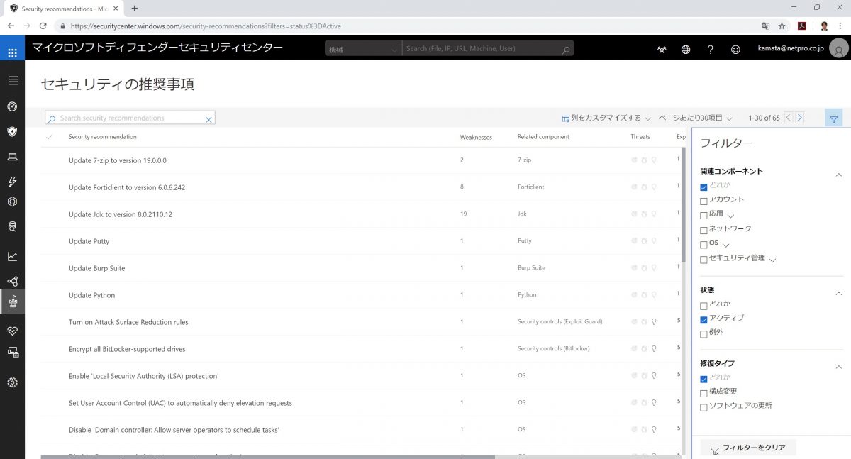851x459 pixels.
Task: Open Update 7-zip to version 19.0.0.0
Action: (118, 160)
